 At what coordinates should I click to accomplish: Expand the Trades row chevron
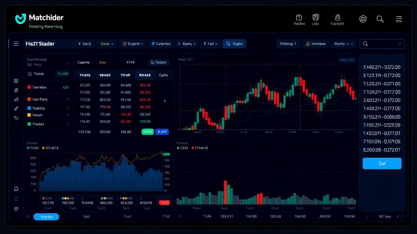[x=67, y=124]
